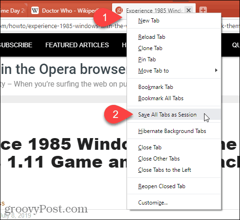The height and width of the screenshot is (220, 240).
Task: Choose Clone Tab in the menu
Action: pos(174,48)
